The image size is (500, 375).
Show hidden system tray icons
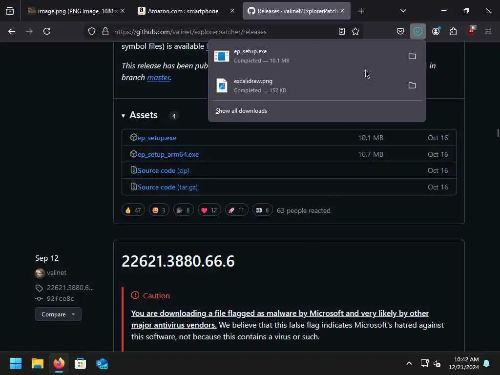409,363
